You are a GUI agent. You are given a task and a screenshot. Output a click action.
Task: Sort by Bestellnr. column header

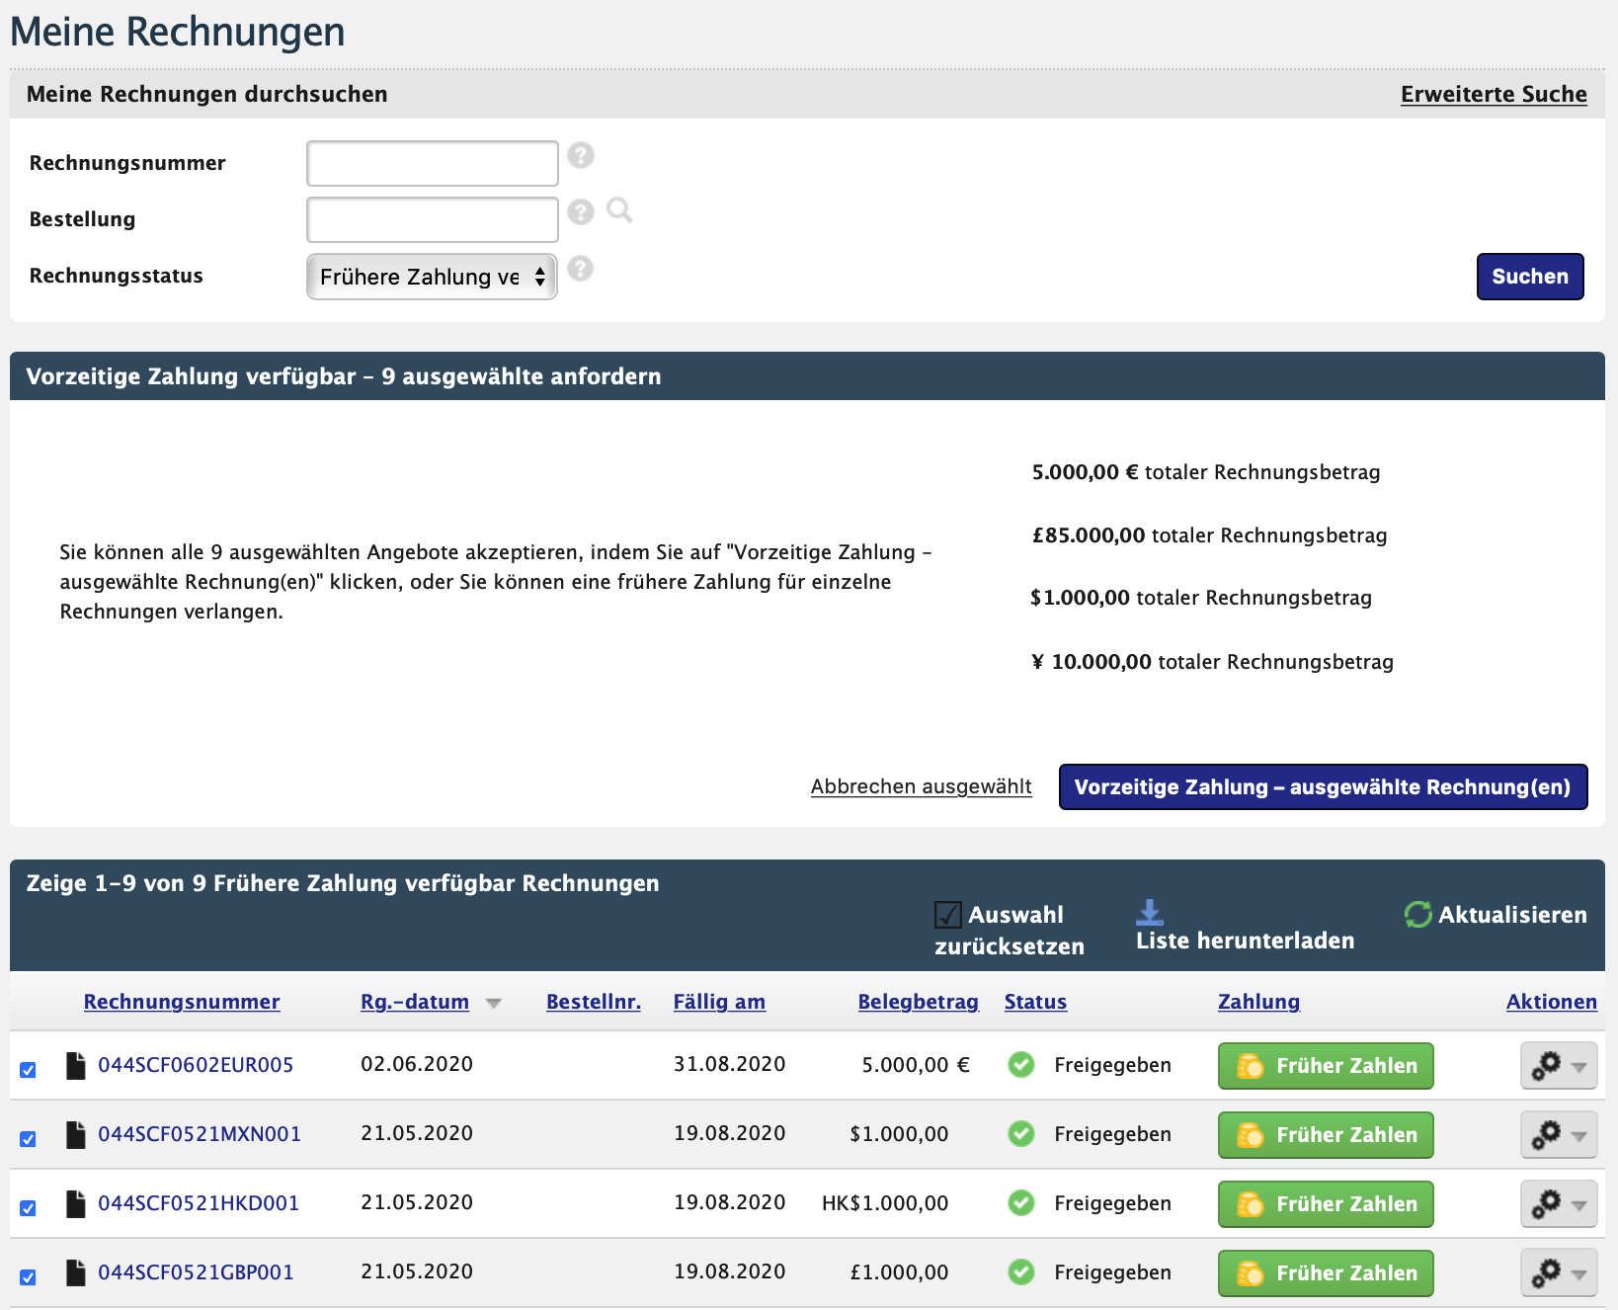(x=594, y=1002)
